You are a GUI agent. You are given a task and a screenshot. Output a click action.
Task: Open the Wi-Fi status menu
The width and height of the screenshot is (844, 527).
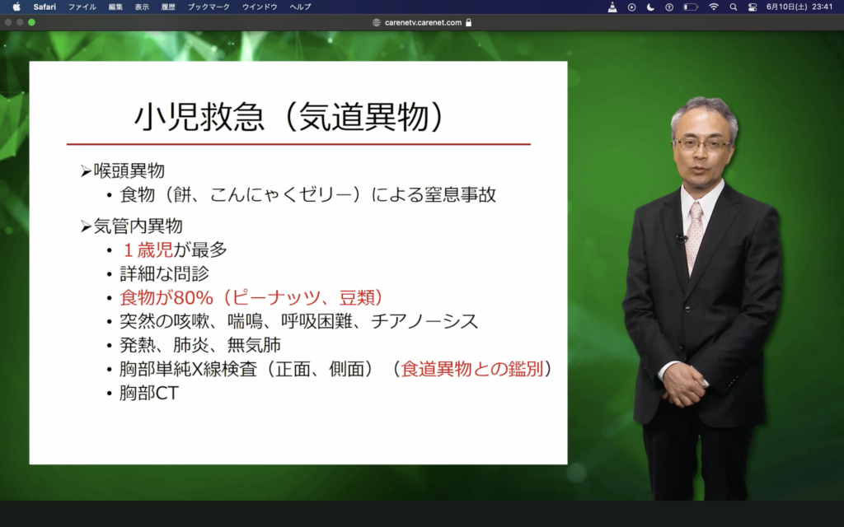tap(714, 7)
